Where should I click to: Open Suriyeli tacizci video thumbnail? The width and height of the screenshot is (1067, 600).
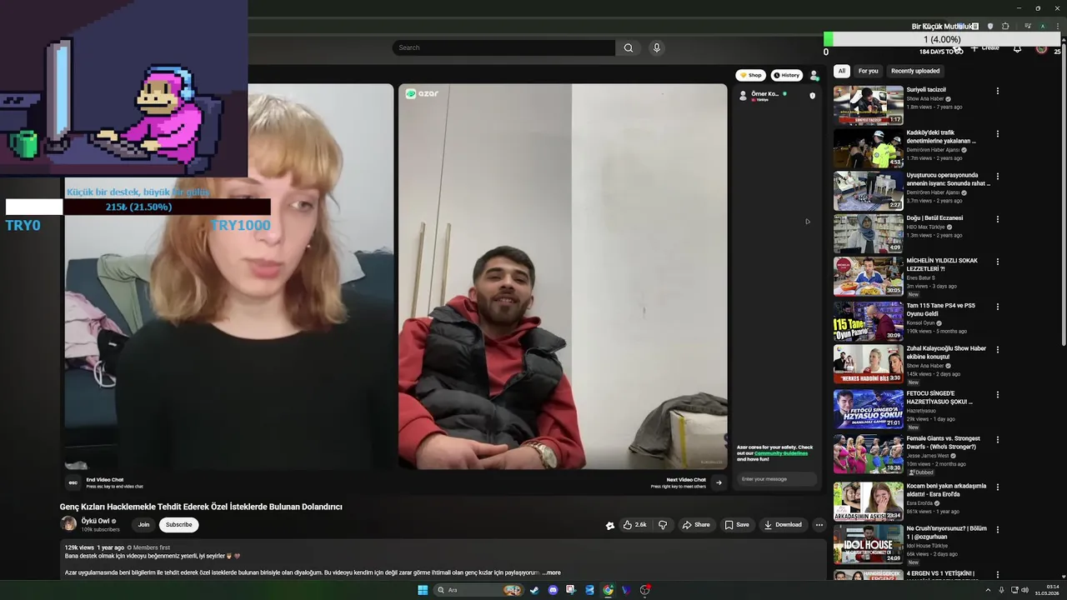[868, 105]
